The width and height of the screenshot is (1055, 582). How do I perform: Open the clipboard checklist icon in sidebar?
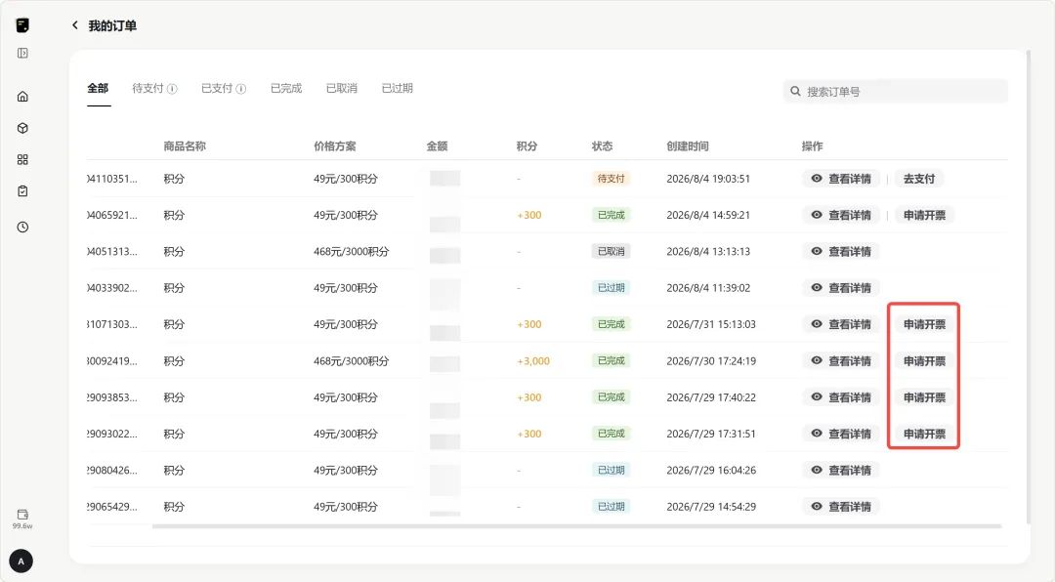22,191
